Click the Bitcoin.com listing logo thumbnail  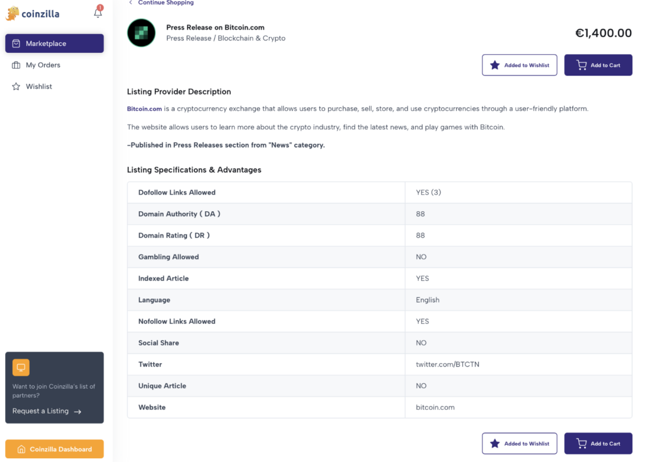[x=141, y=33]
